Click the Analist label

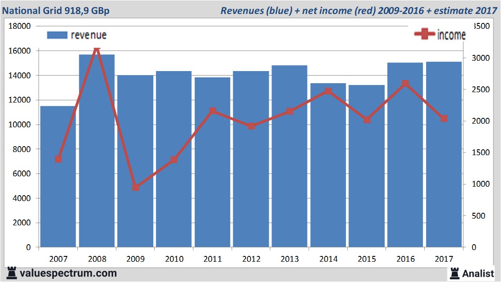point(478,273)
